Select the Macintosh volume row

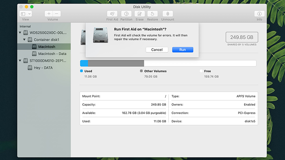pyautogui.click(x=44, y=47)
